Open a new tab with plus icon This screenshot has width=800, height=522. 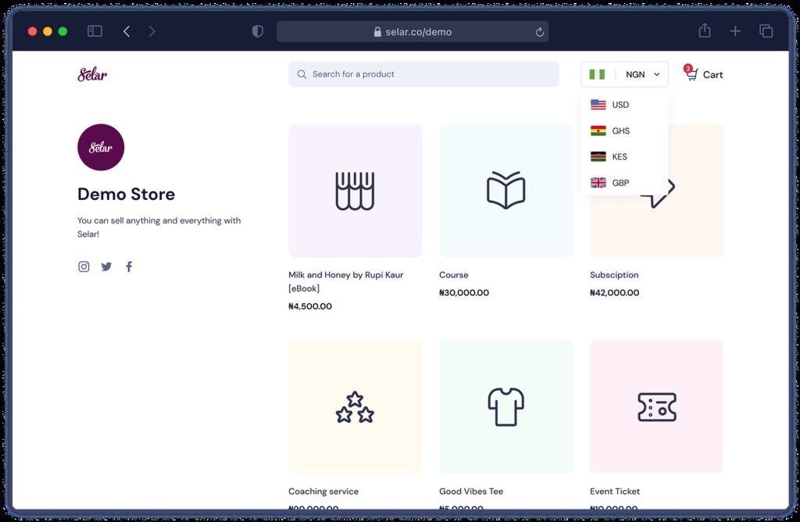click(x=735, y=31)
